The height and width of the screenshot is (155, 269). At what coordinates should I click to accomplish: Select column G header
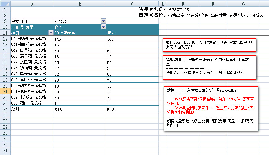tap(243, 4)
